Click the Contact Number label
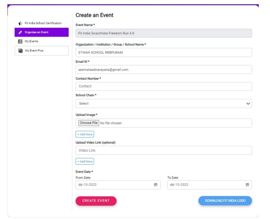The image size is (270, 219). pyautogui.click(x=88, y=79)
